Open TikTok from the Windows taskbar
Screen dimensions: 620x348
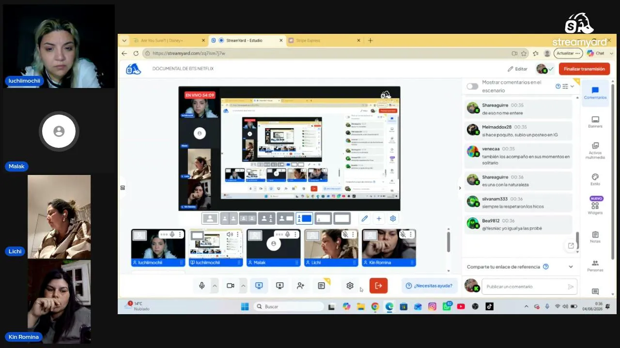tap(489, 306)
